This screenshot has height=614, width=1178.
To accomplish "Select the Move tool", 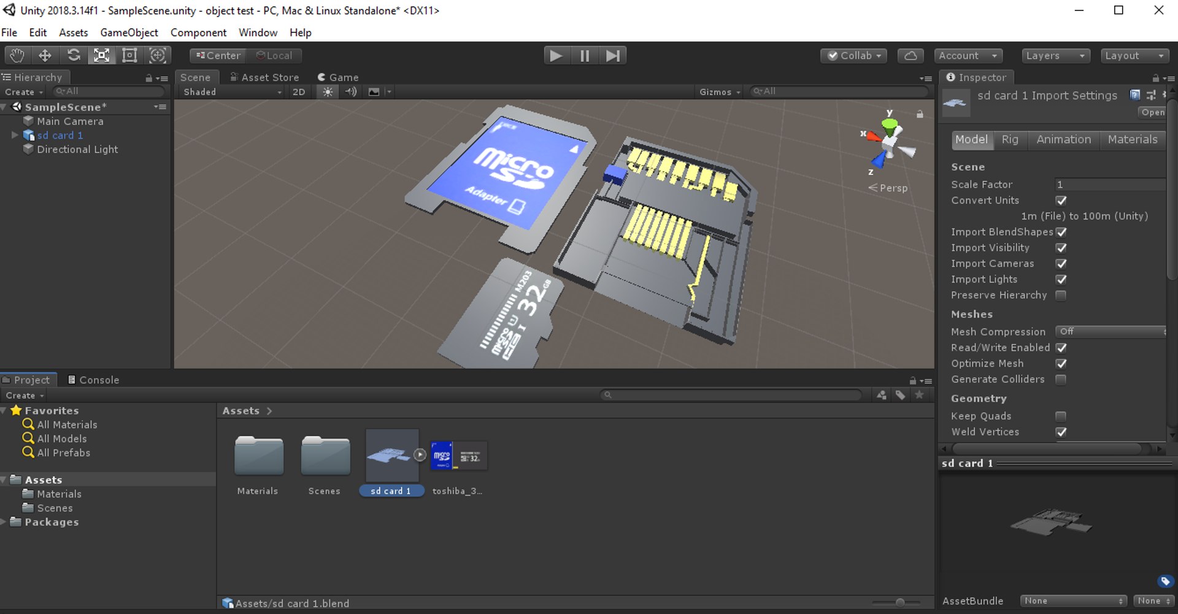I will 45,55.
